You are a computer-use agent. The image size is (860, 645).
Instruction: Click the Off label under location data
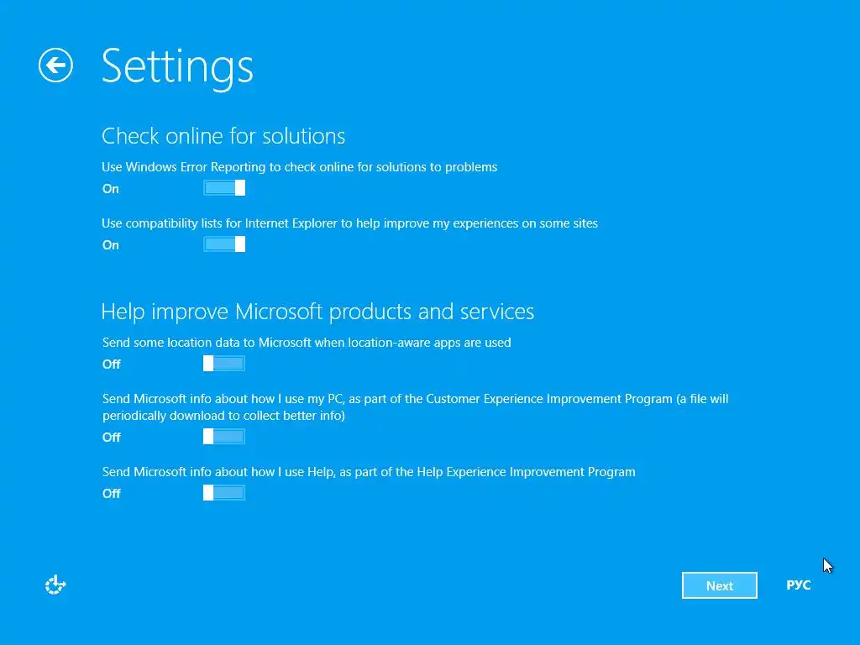point(112,364)
